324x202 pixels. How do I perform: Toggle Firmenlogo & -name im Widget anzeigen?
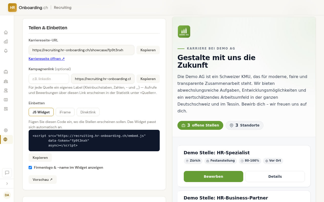point(30,167)
